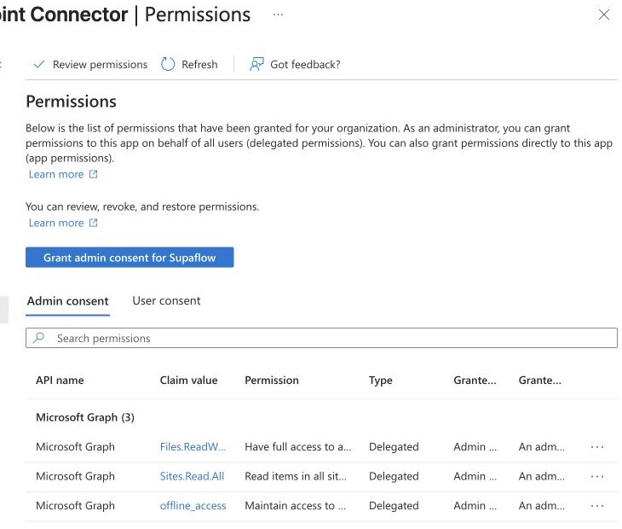
Task: Click 'An adm...' in the offline_access row
Action: tap(541, 506)
